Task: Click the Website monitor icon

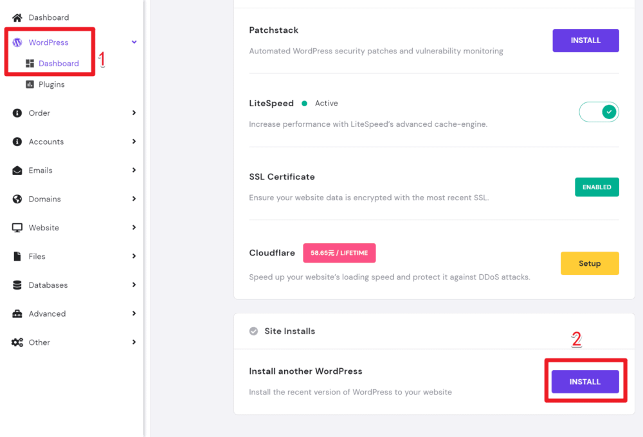Action: (x=17, y=228)
